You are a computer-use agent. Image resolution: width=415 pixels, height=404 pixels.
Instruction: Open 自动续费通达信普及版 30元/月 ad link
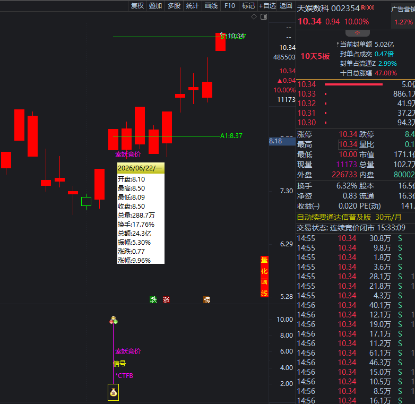coord(349,217)
